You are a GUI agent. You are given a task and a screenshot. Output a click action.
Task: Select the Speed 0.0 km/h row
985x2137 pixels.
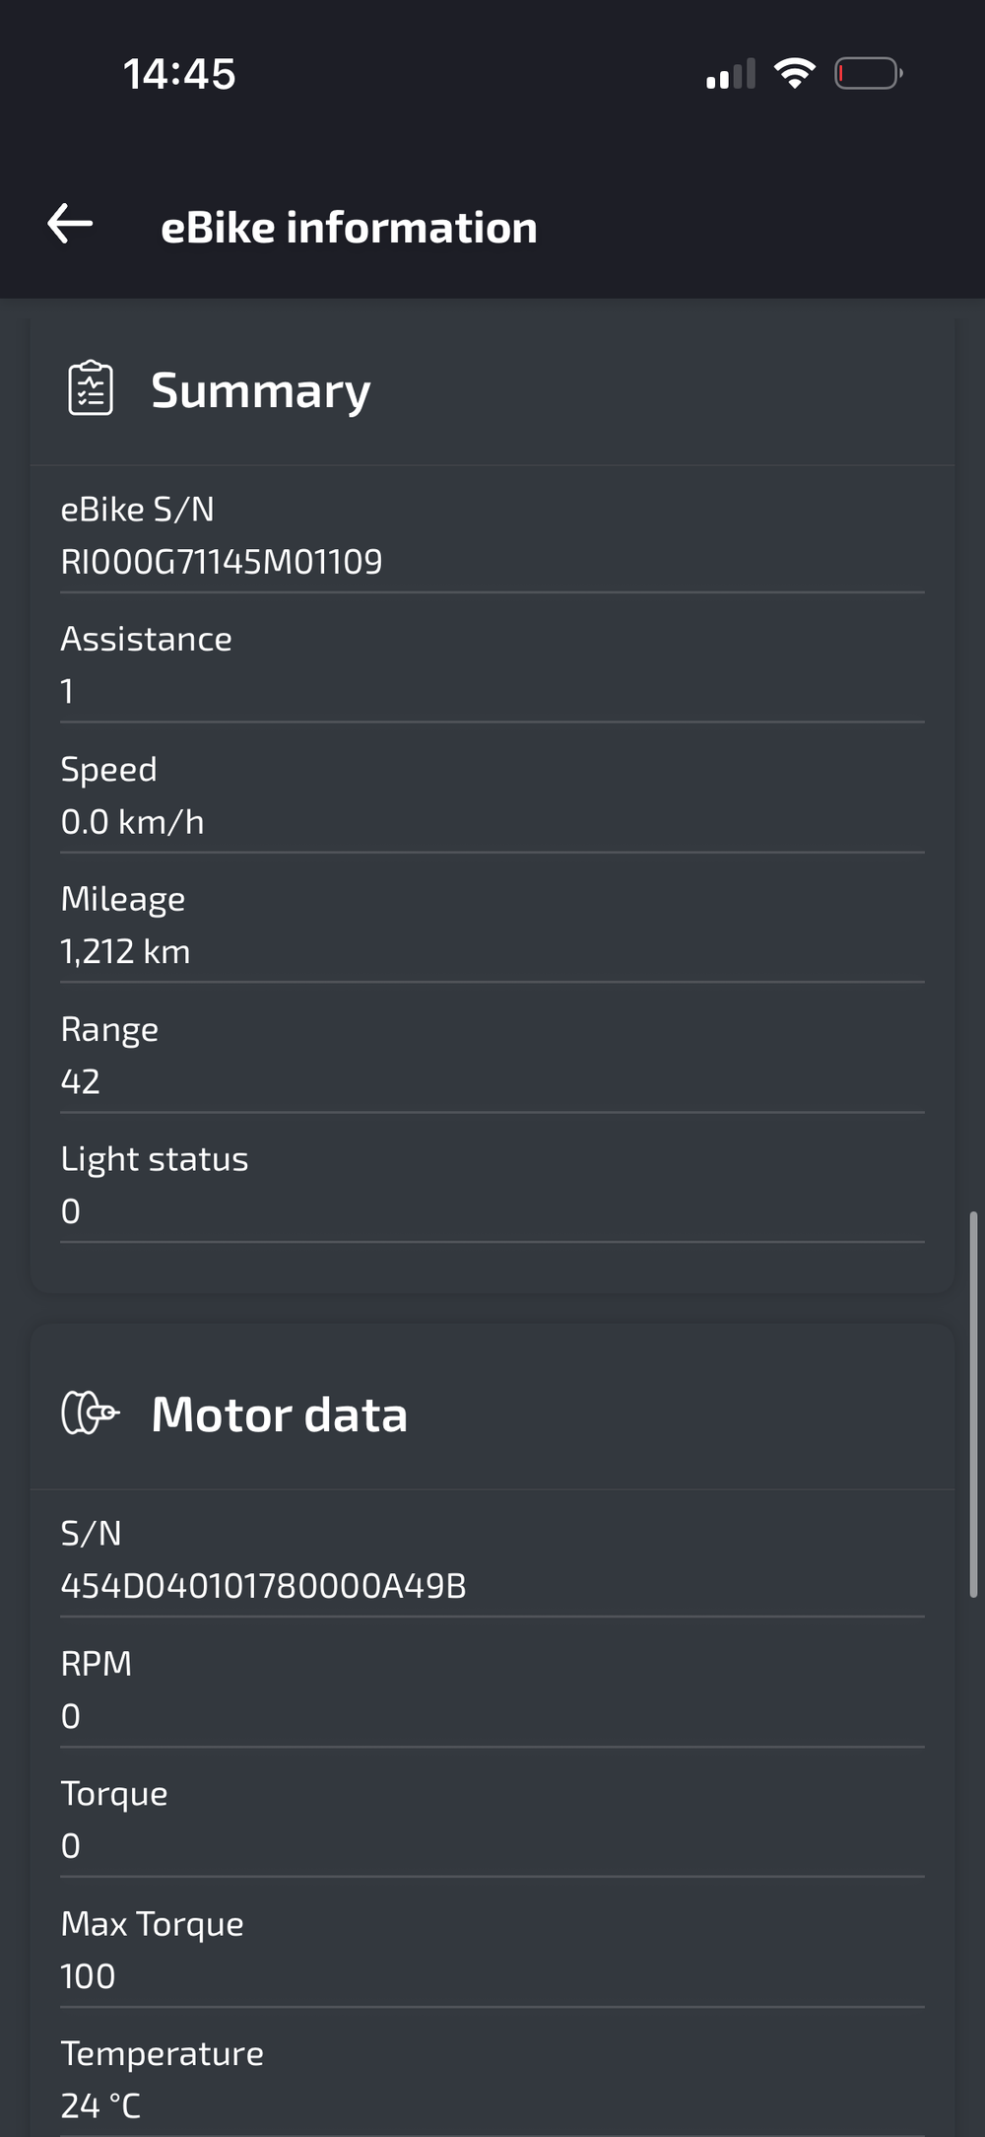[x=492, y=794]
